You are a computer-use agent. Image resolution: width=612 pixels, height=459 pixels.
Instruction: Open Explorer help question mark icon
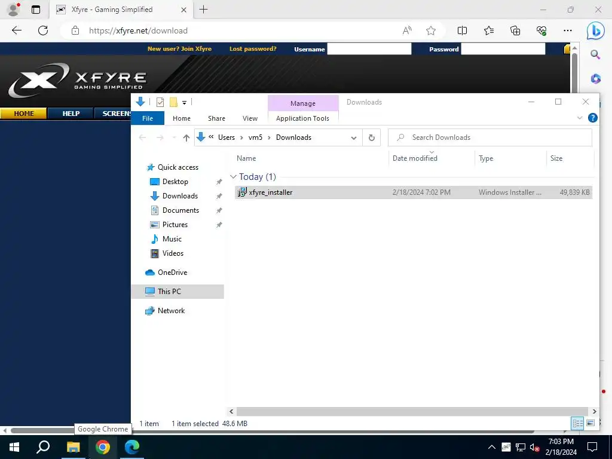click(592, 118)
